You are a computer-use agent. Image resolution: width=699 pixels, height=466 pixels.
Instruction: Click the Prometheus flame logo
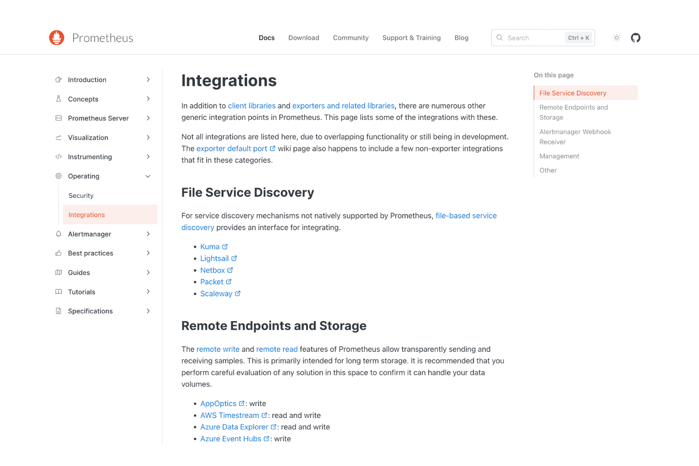(57, 38)
